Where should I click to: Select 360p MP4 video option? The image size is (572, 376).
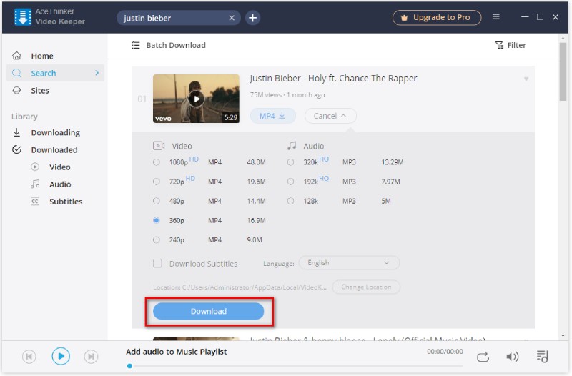tap(157, 220)
